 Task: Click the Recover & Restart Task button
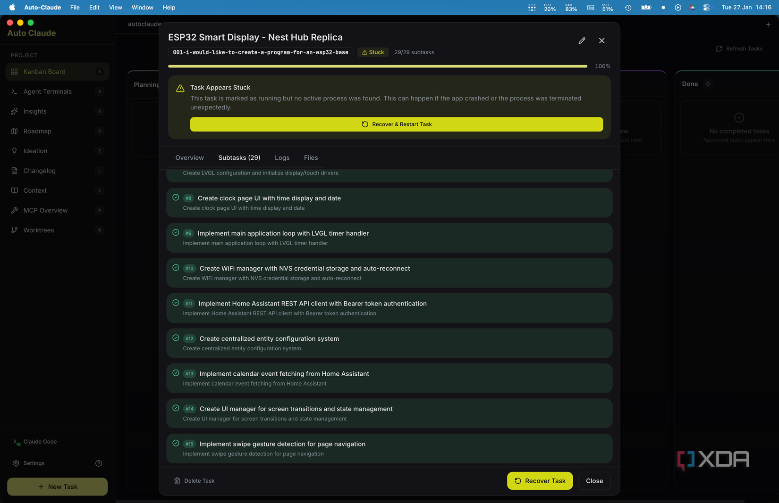pyautogui.click(x=397, y=124)
